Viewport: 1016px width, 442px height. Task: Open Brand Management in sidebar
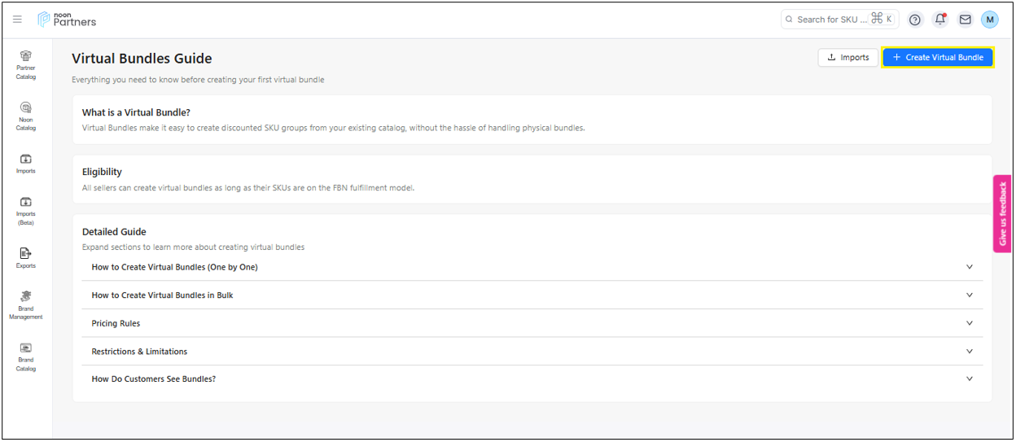(26, 305)
